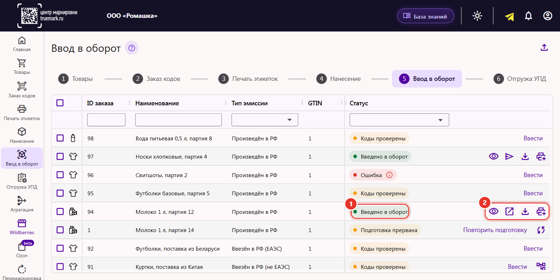Go to step 2 Заказ кодов
Image resolution: width=560 pixels, height=280 pixels.
(x=156, y=79)
